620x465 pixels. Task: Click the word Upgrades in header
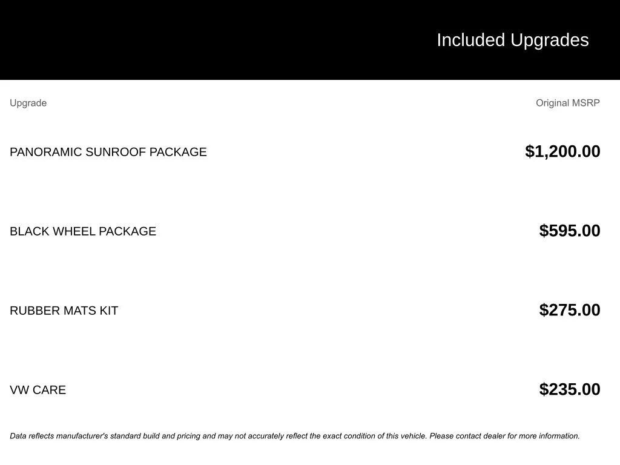[x=550, y=41]
